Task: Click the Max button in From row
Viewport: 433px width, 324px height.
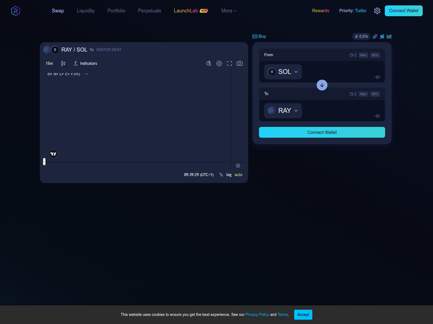Action: [x=363, y=55]
